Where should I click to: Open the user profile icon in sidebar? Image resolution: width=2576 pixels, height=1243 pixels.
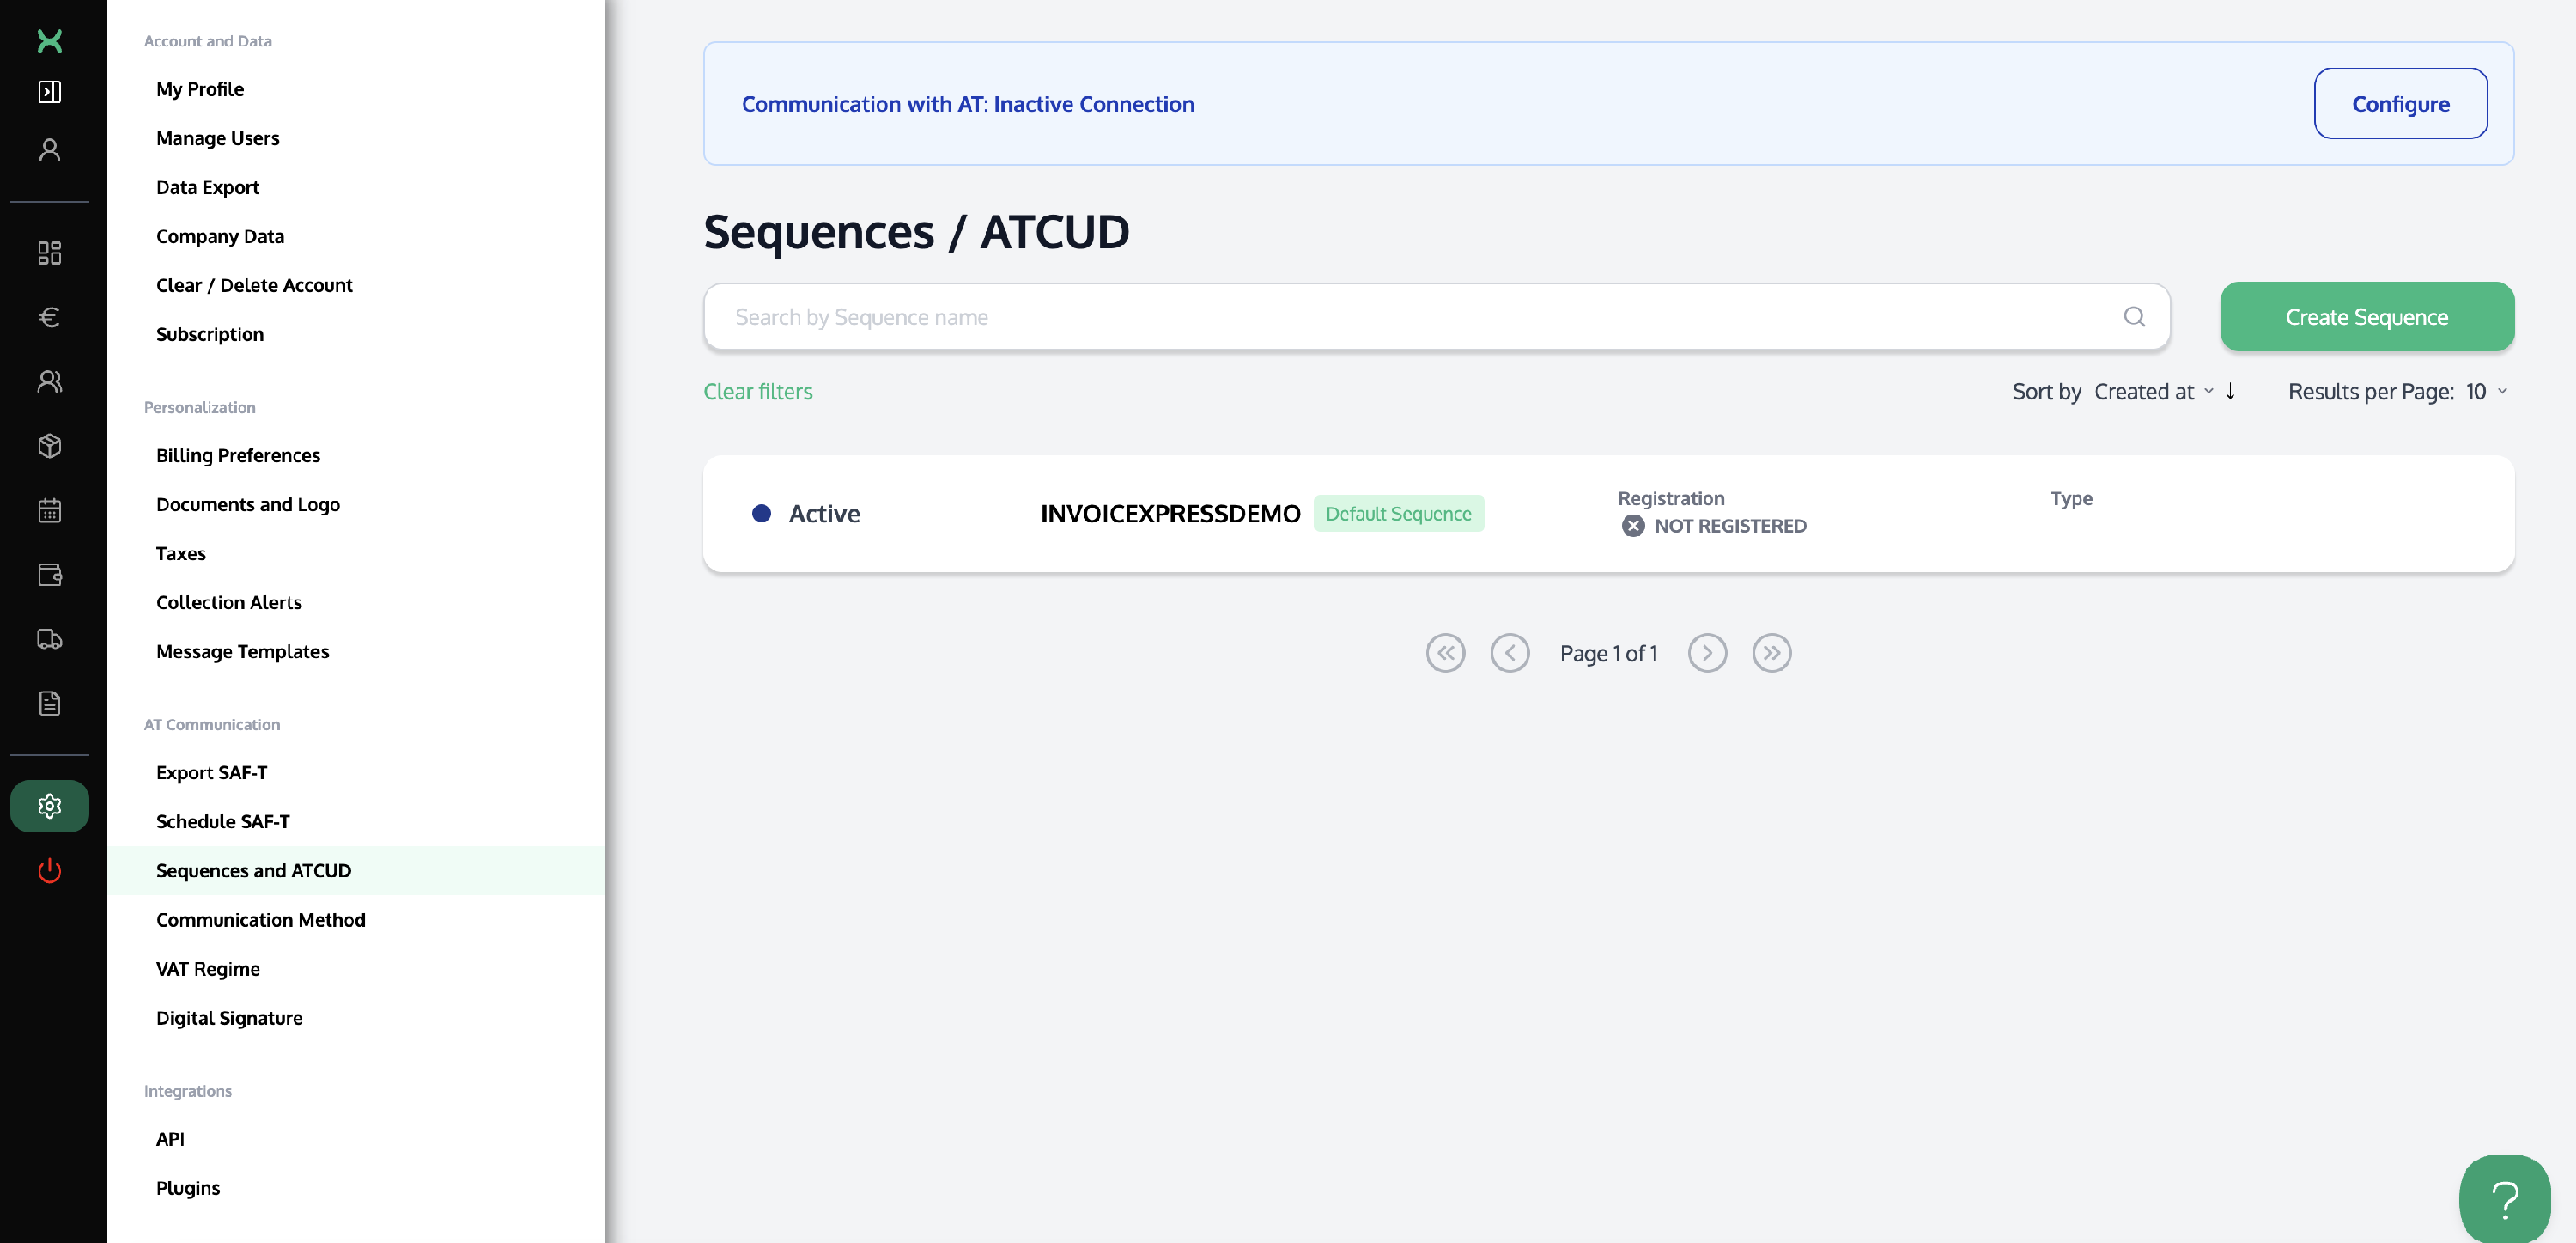pos(49,150)
